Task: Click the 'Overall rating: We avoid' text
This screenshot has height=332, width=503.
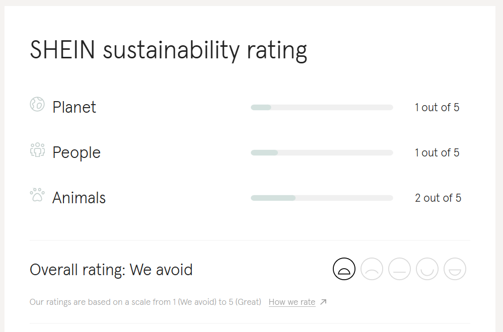Action: click(x=111, y=270)
